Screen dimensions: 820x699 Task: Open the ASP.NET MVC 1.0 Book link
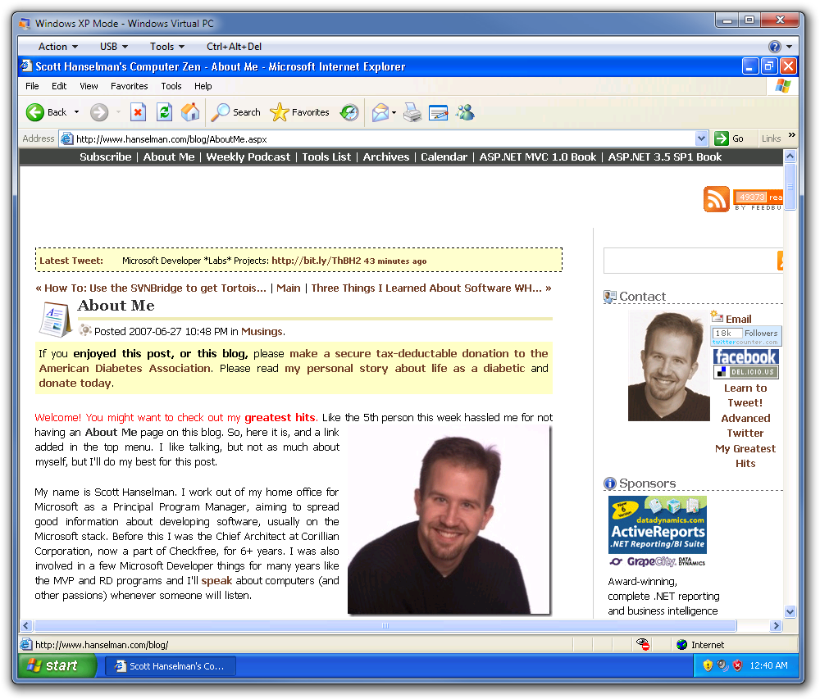coord(538,157)
